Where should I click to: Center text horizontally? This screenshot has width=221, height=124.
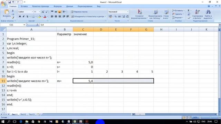56,17
